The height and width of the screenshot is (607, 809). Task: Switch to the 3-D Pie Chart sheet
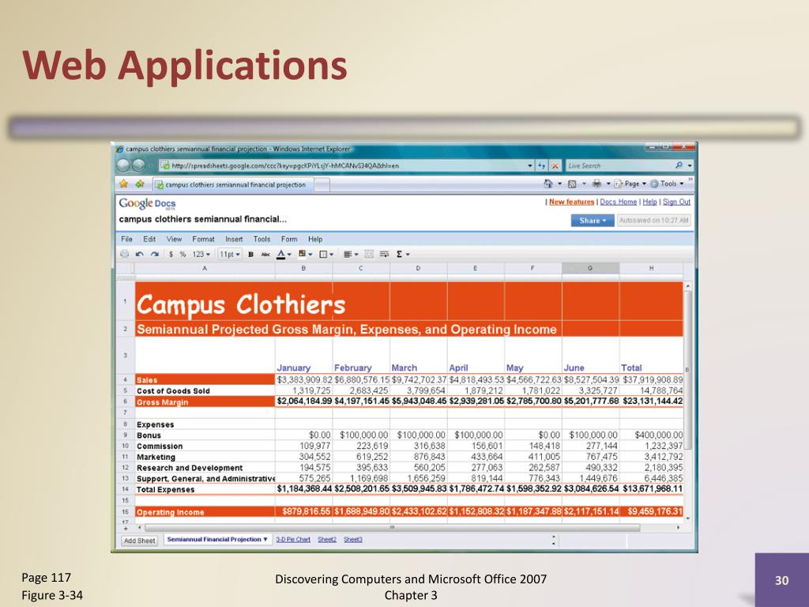[293, 539]
